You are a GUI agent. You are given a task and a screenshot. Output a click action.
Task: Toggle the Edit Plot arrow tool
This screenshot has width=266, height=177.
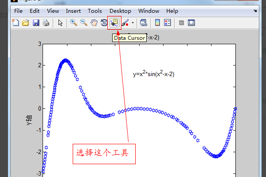[61, 23]
